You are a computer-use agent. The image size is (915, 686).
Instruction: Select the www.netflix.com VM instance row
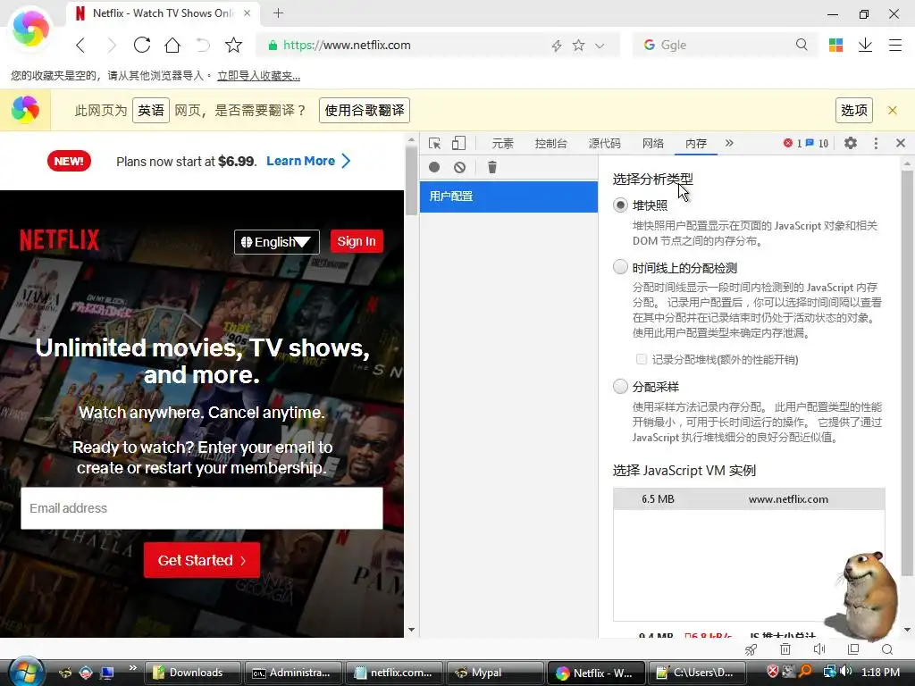[x=749, y=499]
